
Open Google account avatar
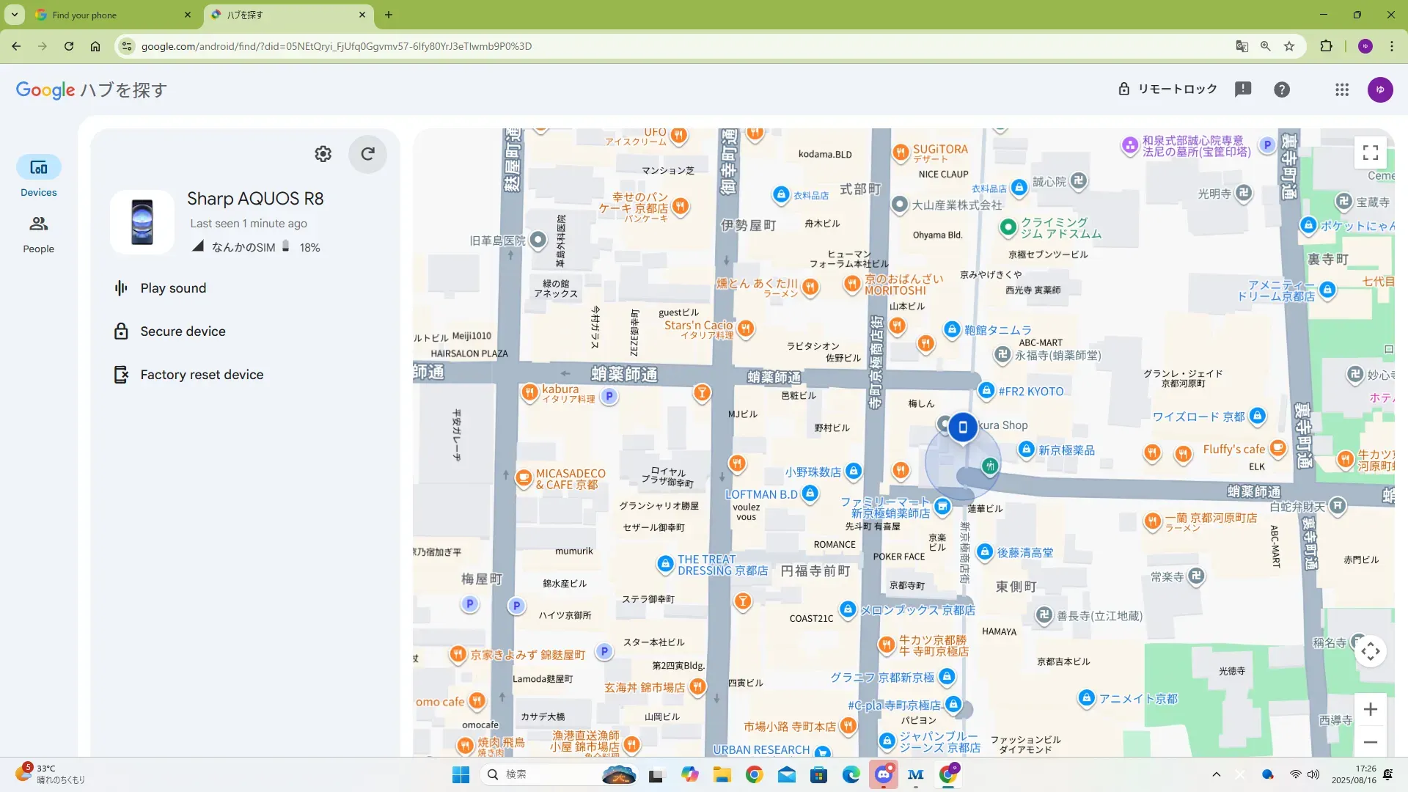(1379, 89)
